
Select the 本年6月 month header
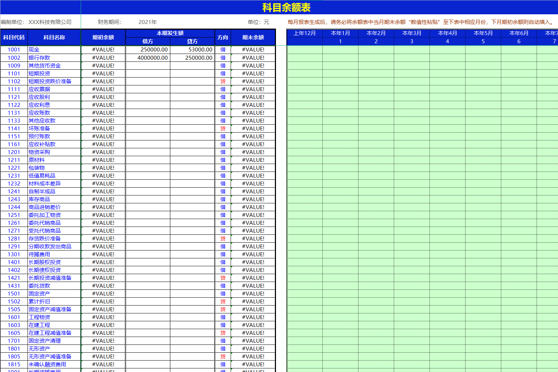[519, 33]
